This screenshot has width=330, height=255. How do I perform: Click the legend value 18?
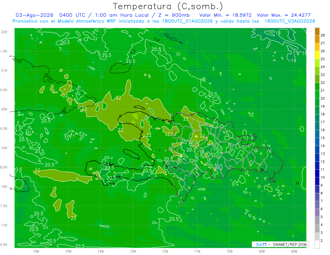(323, 114)
